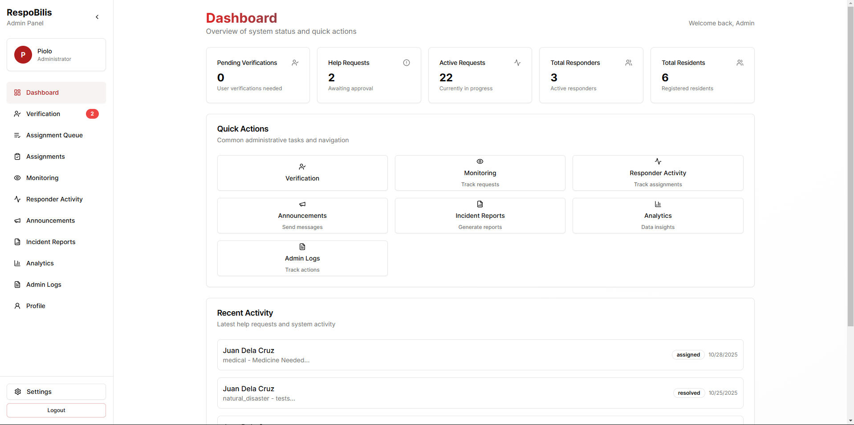The width and height of the screenshot is (854, 425).
Task: Click the Total Residents people icon
Action: tap(740, 63)
